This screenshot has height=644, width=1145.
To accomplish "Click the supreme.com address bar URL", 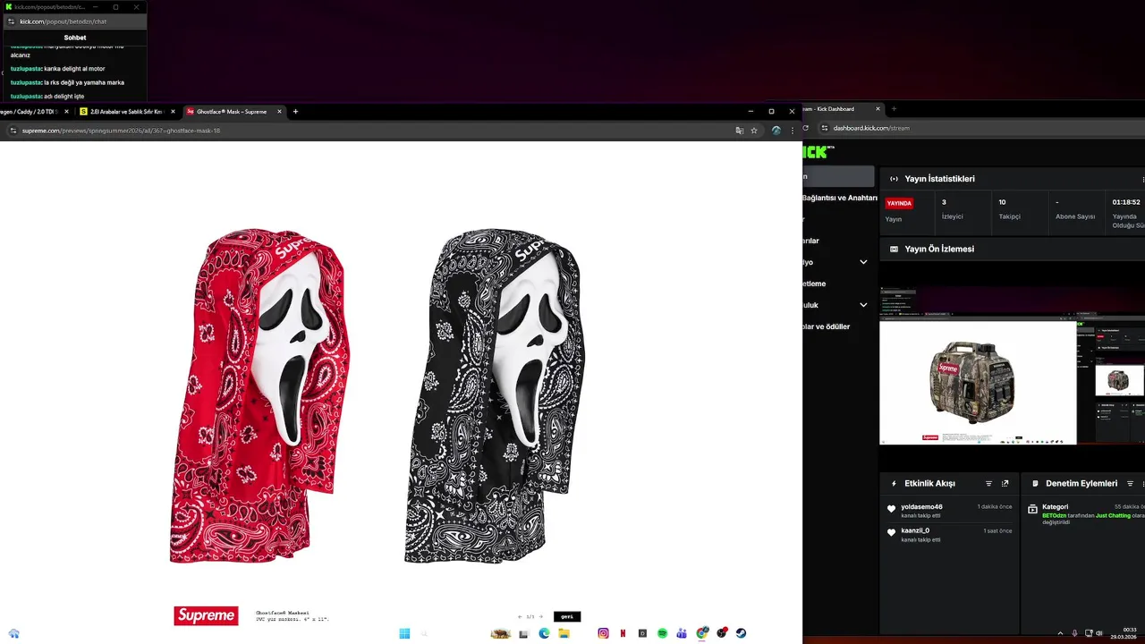I will tap(121, 131).
